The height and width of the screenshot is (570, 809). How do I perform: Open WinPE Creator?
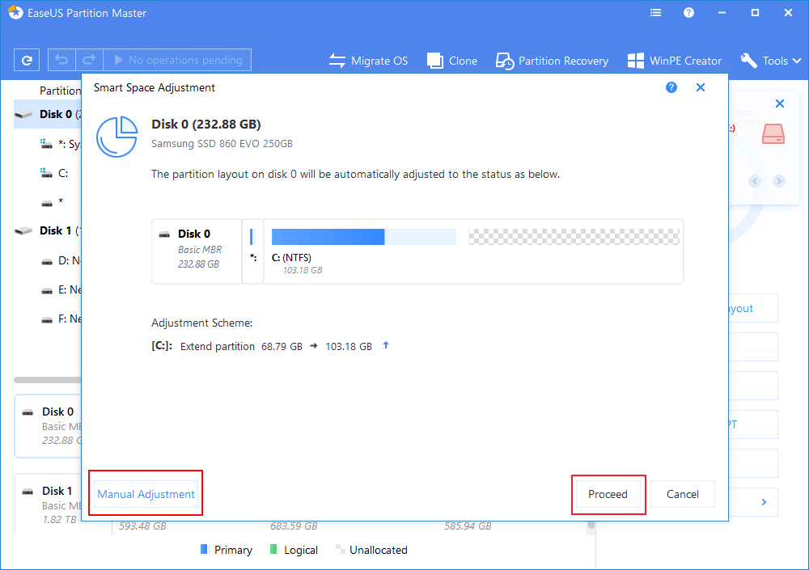[x=675, y=61]
